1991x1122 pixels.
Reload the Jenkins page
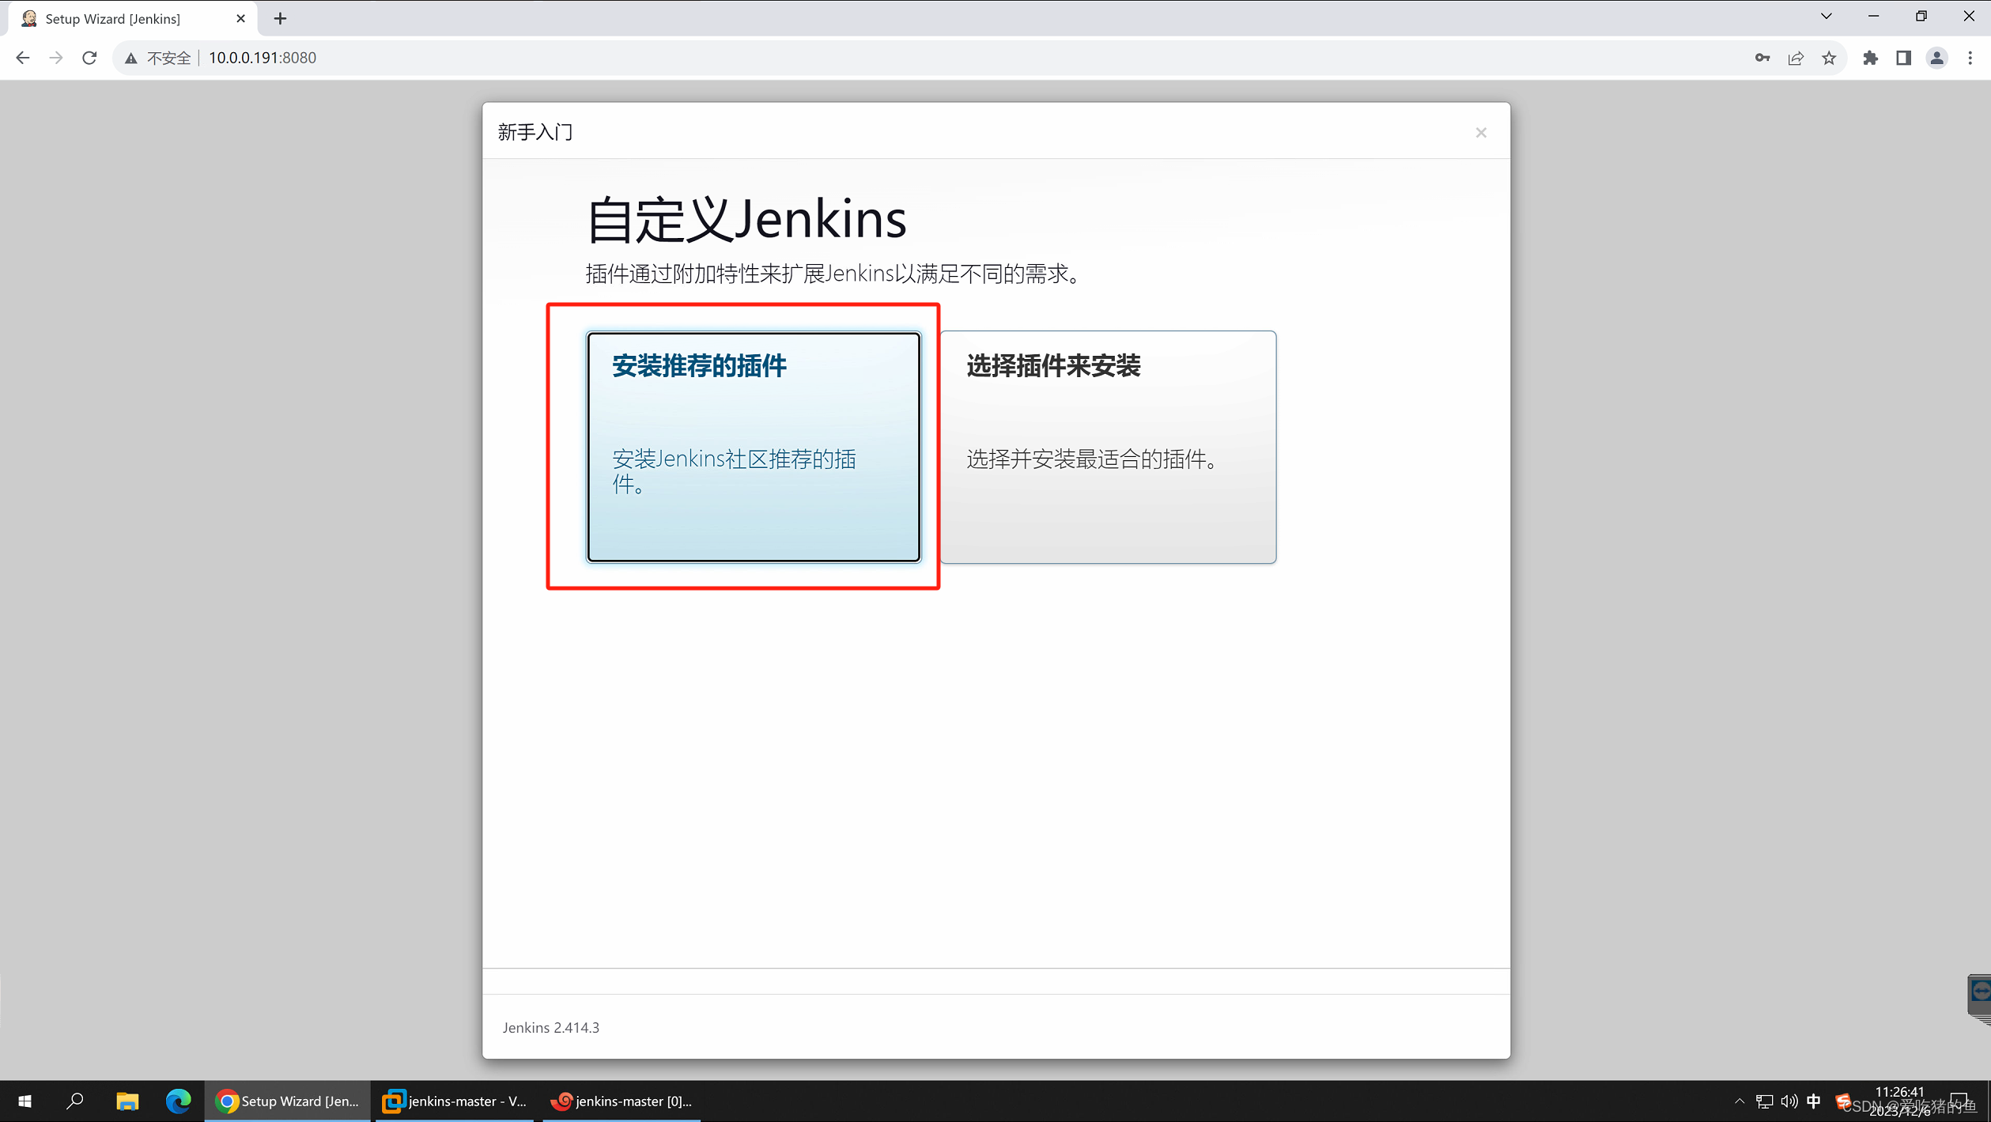click(x=89, y=58)
